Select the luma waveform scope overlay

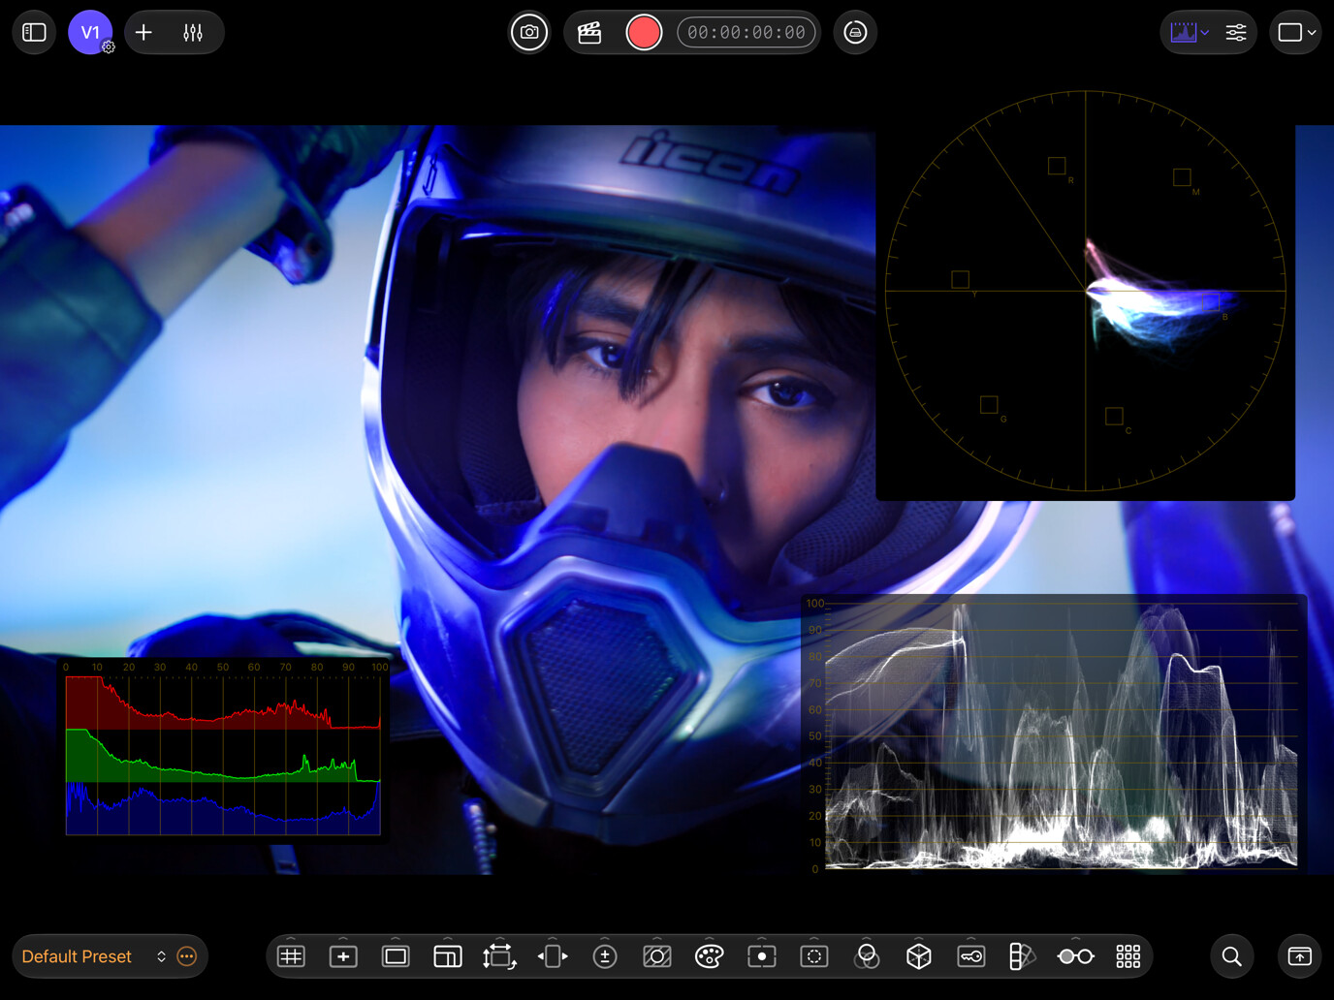1055,734
